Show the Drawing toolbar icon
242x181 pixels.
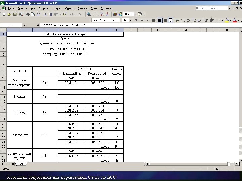[x=120, y=14]
